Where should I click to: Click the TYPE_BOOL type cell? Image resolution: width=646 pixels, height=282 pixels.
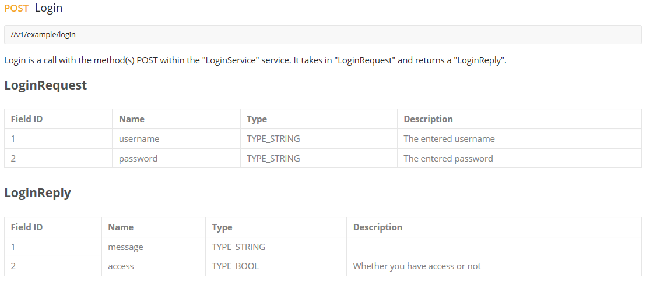pos(276,266)
